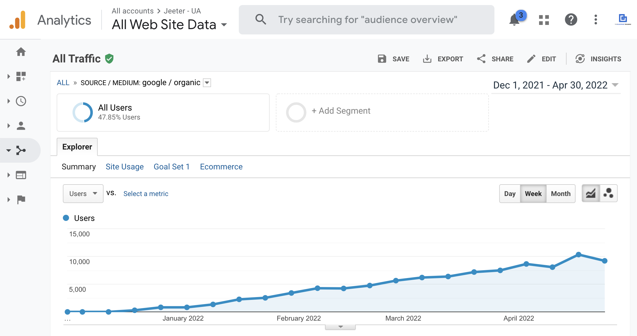
Task: Go to Home in the sidebar
Action: click(x=21, y=52)
